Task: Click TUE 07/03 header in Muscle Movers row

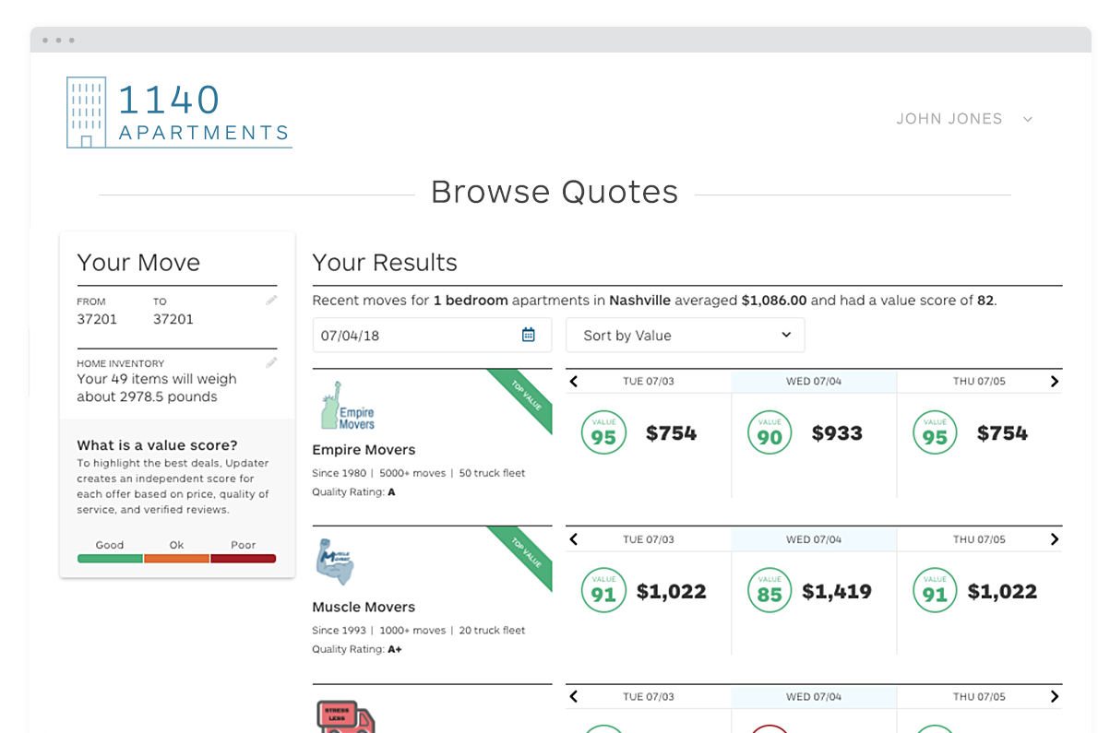Action: click(x=649, y=539)
